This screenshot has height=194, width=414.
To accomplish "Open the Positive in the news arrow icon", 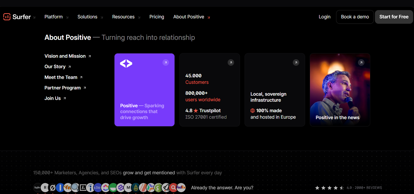I will [361, 62].
